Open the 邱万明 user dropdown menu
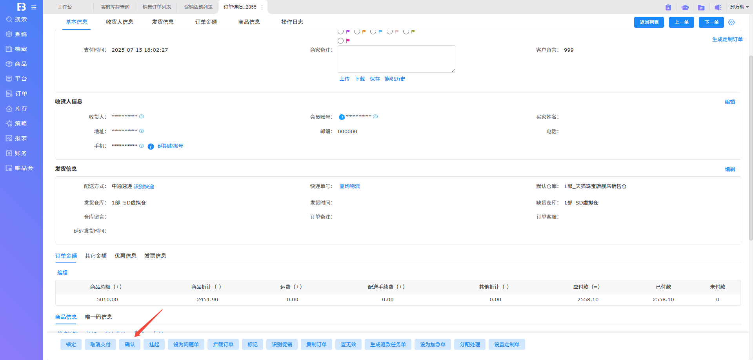 (x=739, y=7)
